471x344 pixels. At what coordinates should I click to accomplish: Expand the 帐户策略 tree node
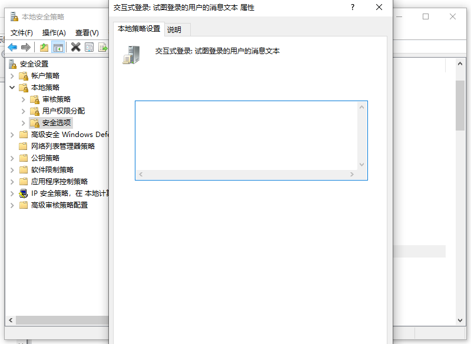point(12,75)
